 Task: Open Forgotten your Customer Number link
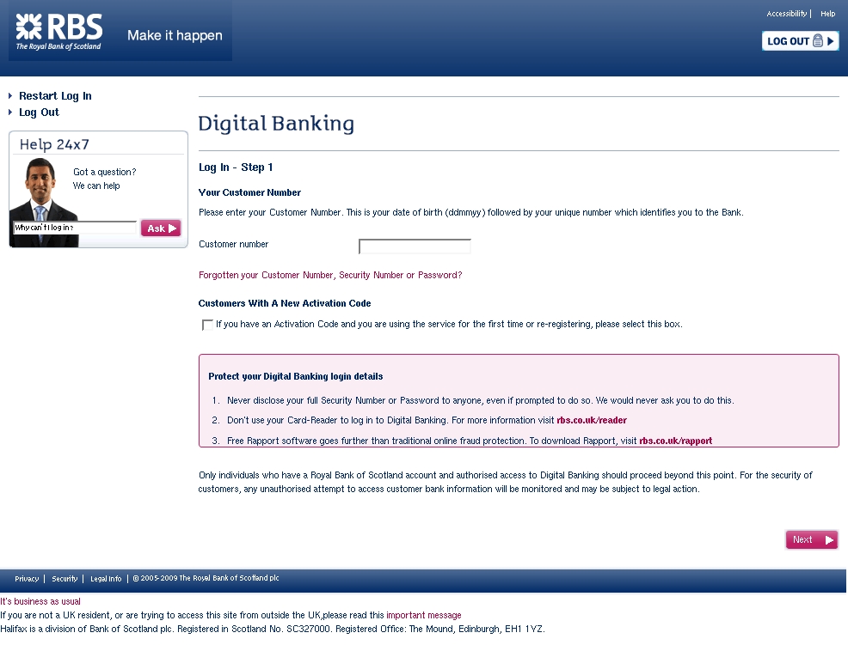[x=330, y=276]
